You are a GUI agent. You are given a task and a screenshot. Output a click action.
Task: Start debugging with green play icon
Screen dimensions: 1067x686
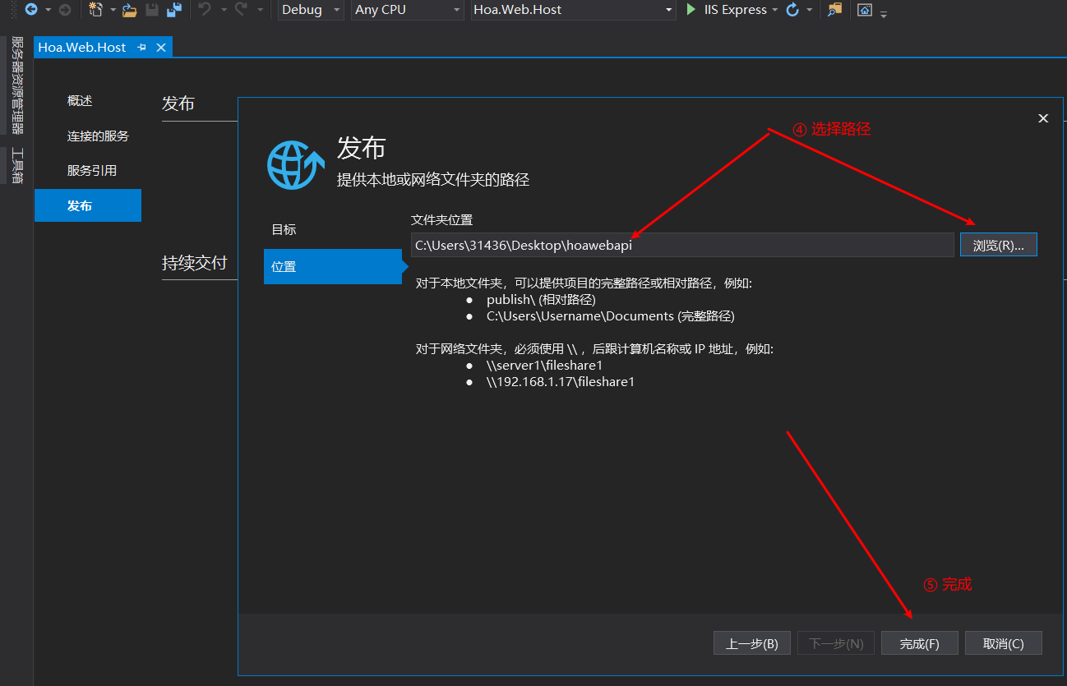point(691,10)
